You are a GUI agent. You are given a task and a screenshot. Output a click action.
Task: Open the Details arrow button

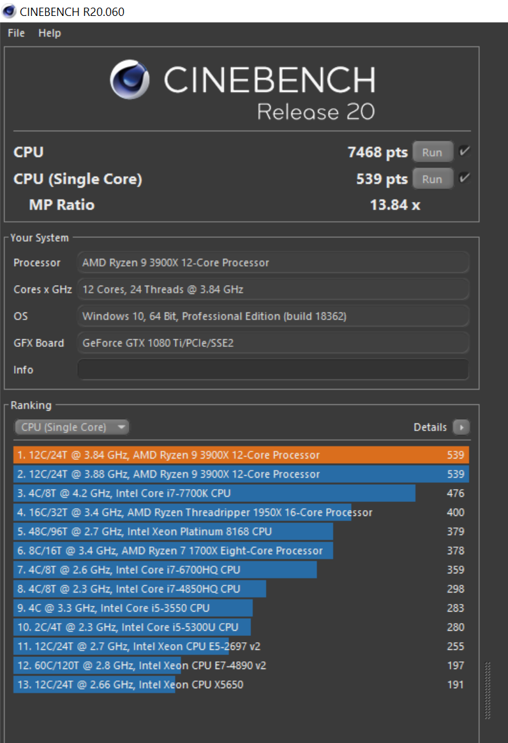coord(461,427)
